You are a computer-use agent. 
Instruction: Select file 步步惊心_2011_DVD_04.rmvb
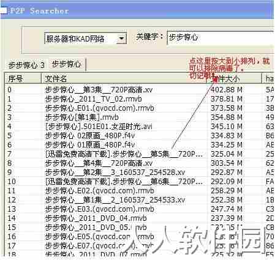pyautogui.click(x=96, y=218)
